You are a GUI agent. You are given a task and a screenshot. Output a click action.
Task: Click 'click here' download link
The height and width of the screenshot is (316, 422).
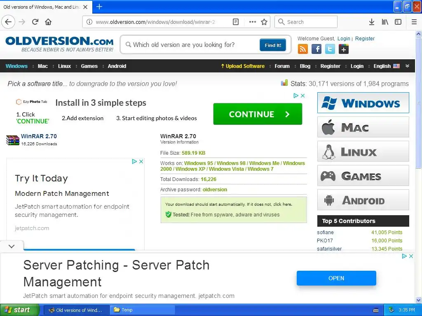[282, 204]
